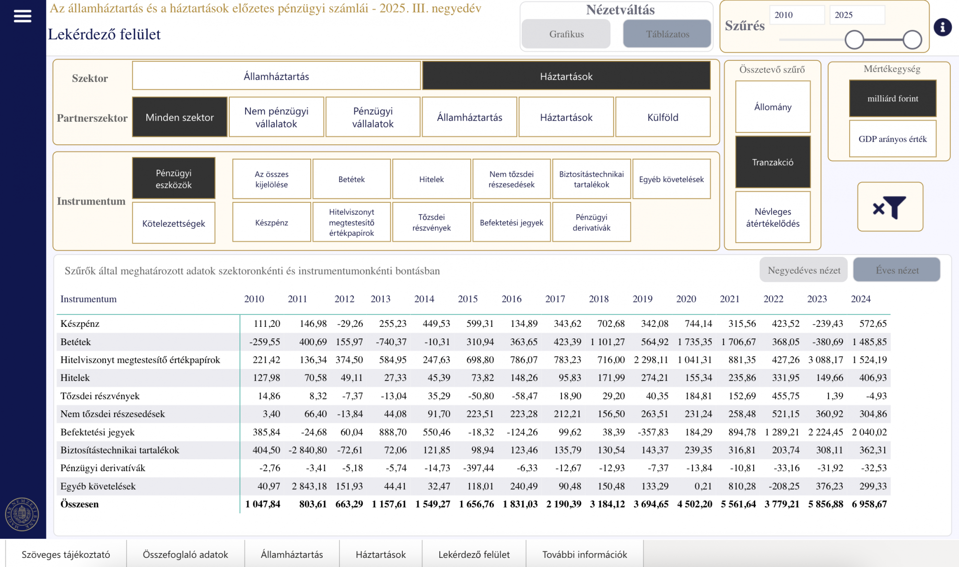Select Táblázatos view mode

pos(667,34)
